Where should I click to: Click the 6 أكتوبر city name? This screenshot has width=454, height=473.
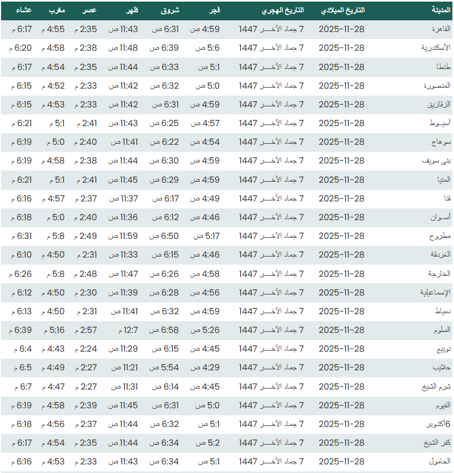click(x=437, y=424)
